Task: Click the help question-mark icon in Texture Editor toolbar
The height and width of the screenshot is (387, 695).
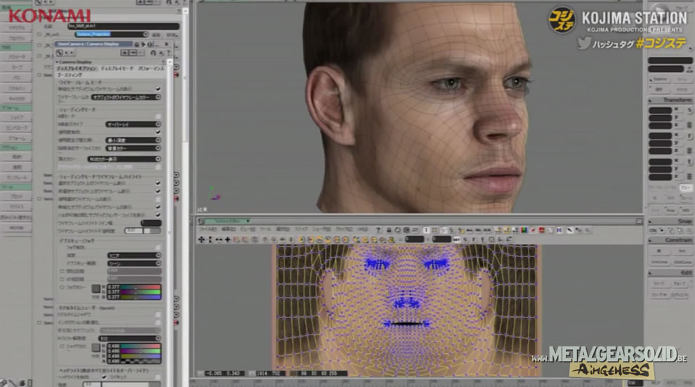Action: (378, 230)
